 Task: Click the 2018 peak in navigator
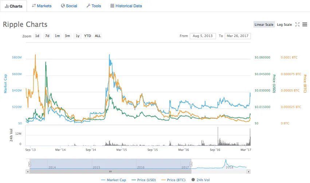(225, 161)
